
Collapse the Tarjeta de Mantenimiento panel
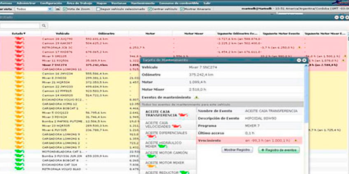point(300,60)
